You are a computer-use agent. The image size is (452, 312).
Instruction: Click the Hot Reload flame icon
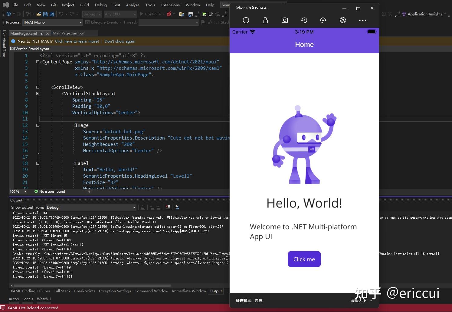169,14
